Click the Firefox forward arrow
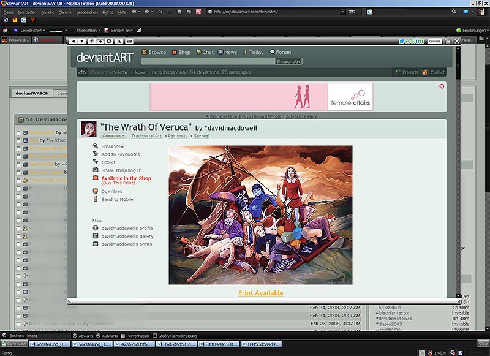The width and height of the screenshot is (490, 356). (x=146, y=12)
